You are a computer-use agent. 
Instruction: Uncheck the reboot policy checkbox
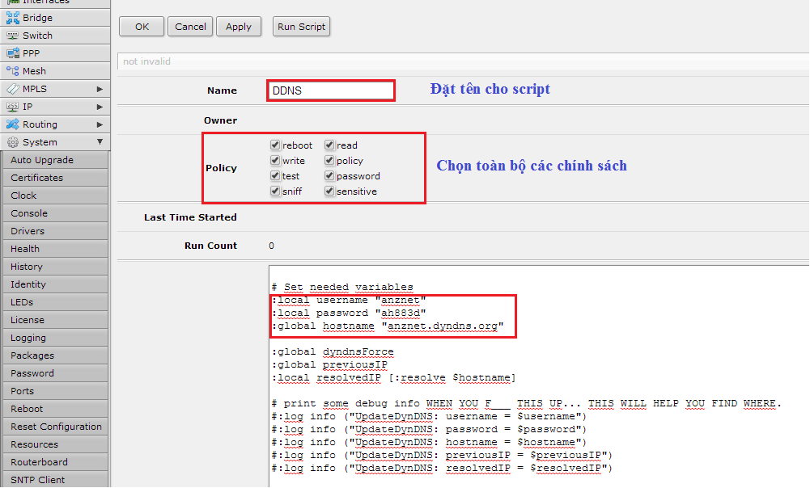click(276, 145)
